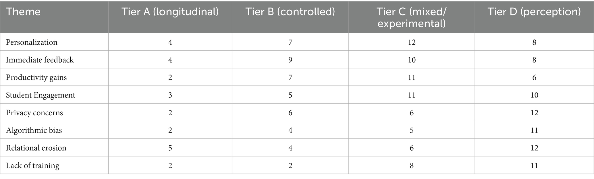Select the Tier A (longitudinal) header
594x179 pixels.
170,12
